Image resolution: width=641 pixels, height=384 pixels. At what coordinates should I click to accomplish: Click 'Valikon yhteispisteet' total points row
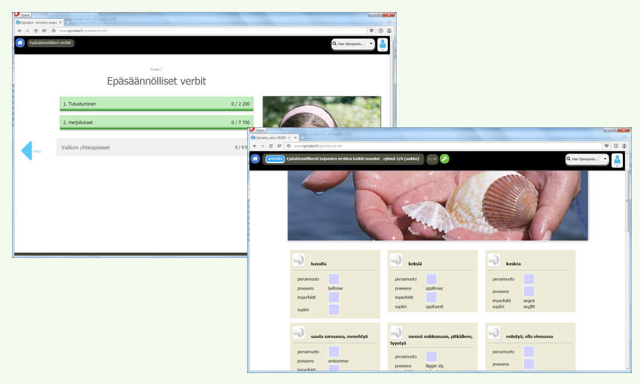(152, 148)
